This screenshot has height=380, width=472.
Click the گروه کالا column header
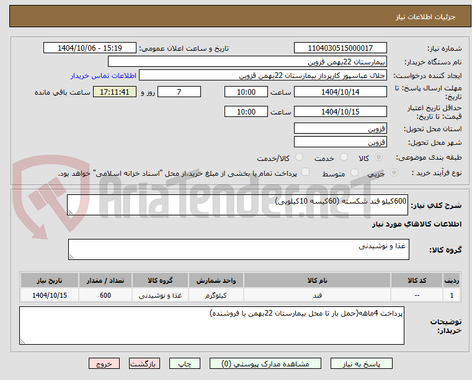click(160, 280)
